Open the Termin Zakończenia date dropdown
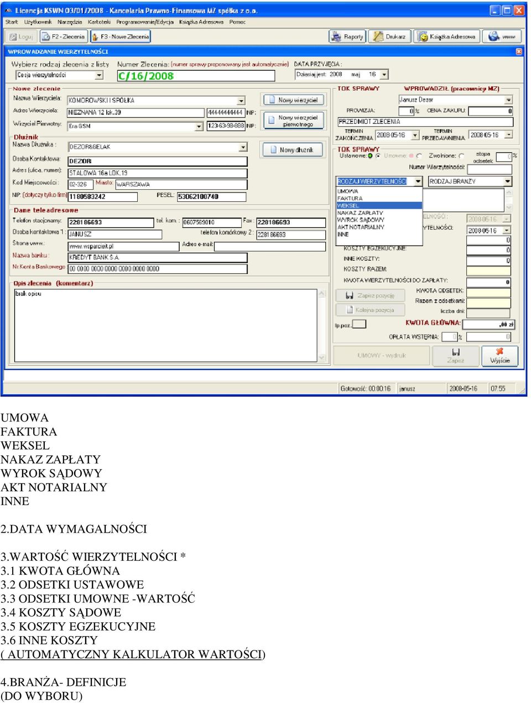Image resolution: width=531 pixels, height=703 pixels. pos(415,135)
